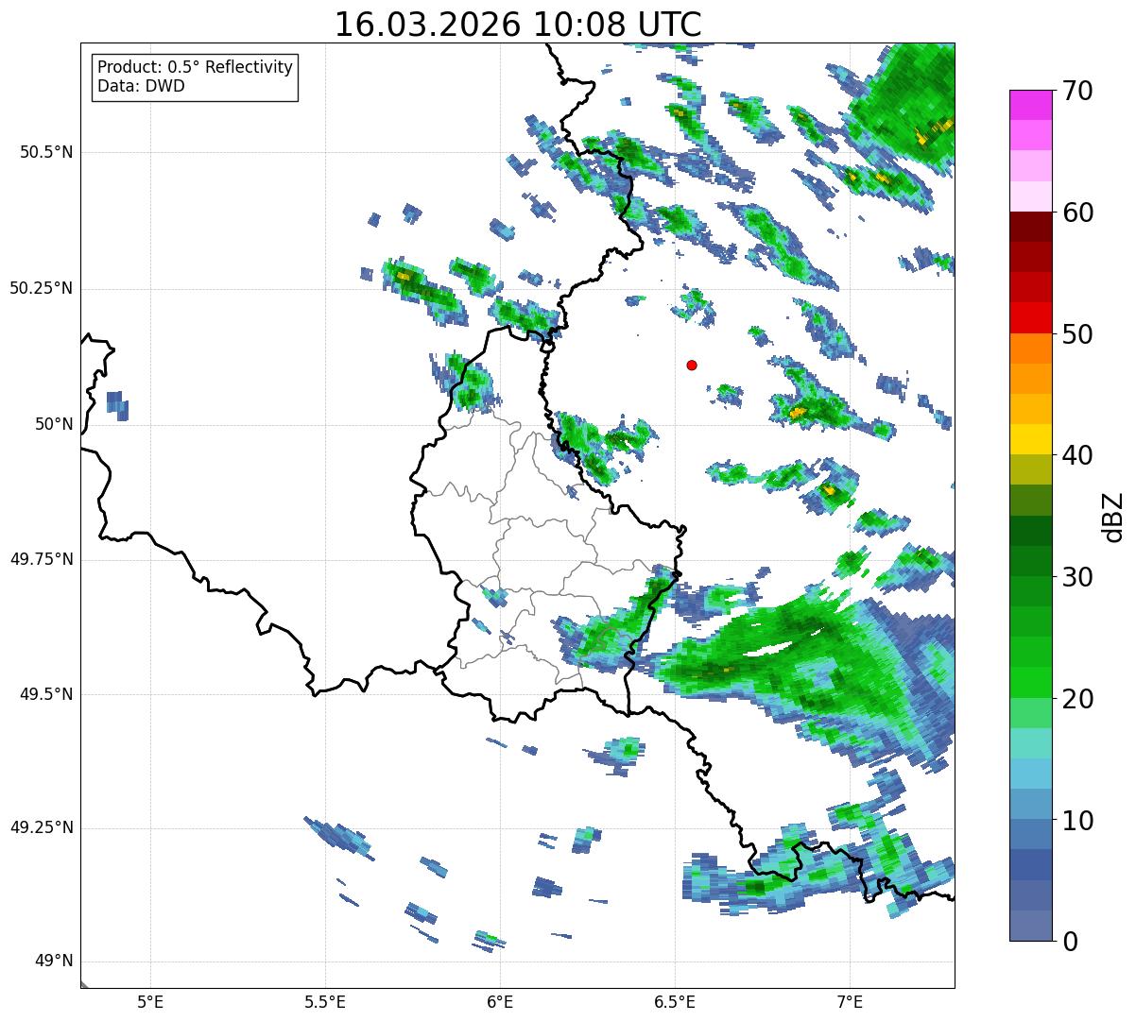Click the 5.5°E longitude tick label

[325, 1000]
